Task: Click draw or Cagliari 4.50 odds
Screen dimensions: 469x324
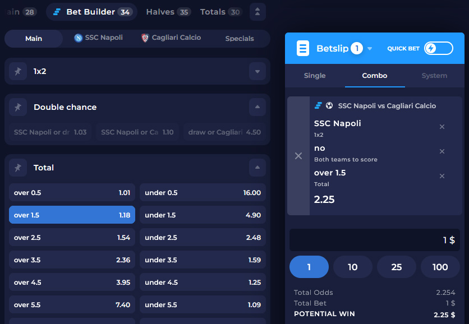Action: click(224, 132)
